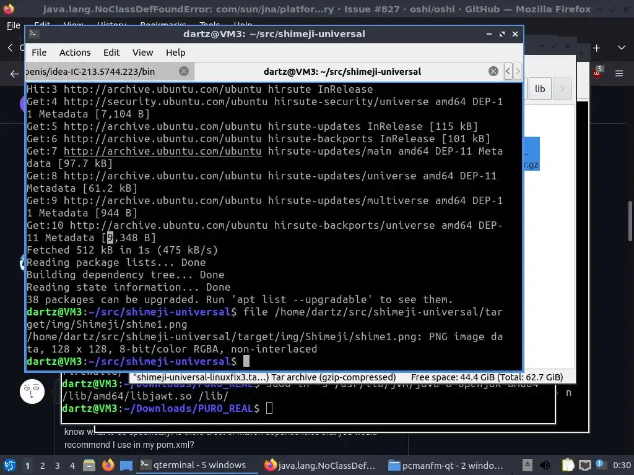Click the 'Free space: 44.4 GiB' status text
634x475 pixels.
(487, 377)
